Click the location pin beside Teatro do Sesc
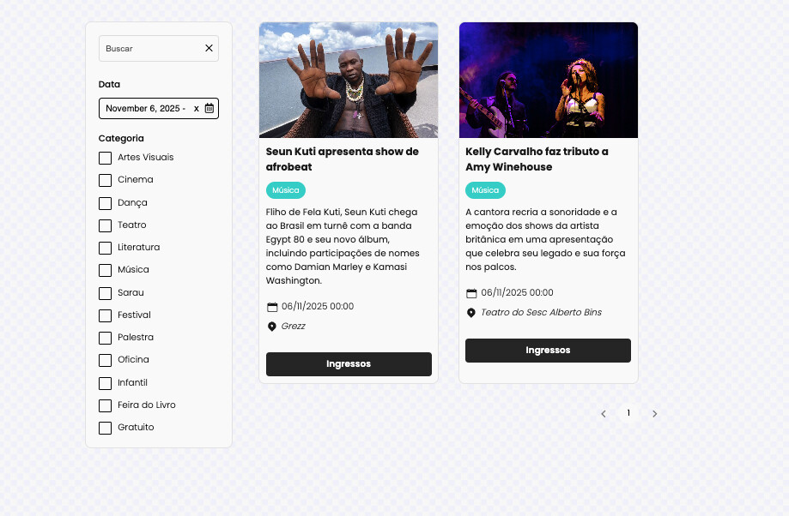The width and height of the screenshot is (789, 516). [471, 313]
